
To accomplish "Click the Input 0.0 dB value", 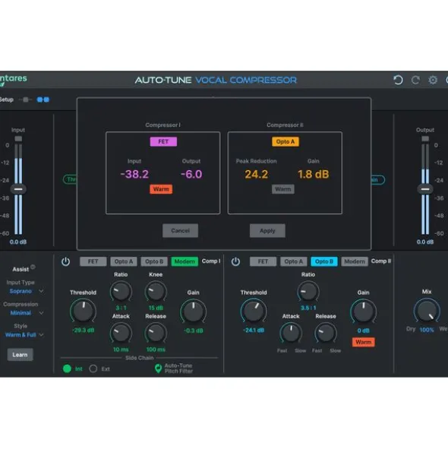I will tap(18, 242).
